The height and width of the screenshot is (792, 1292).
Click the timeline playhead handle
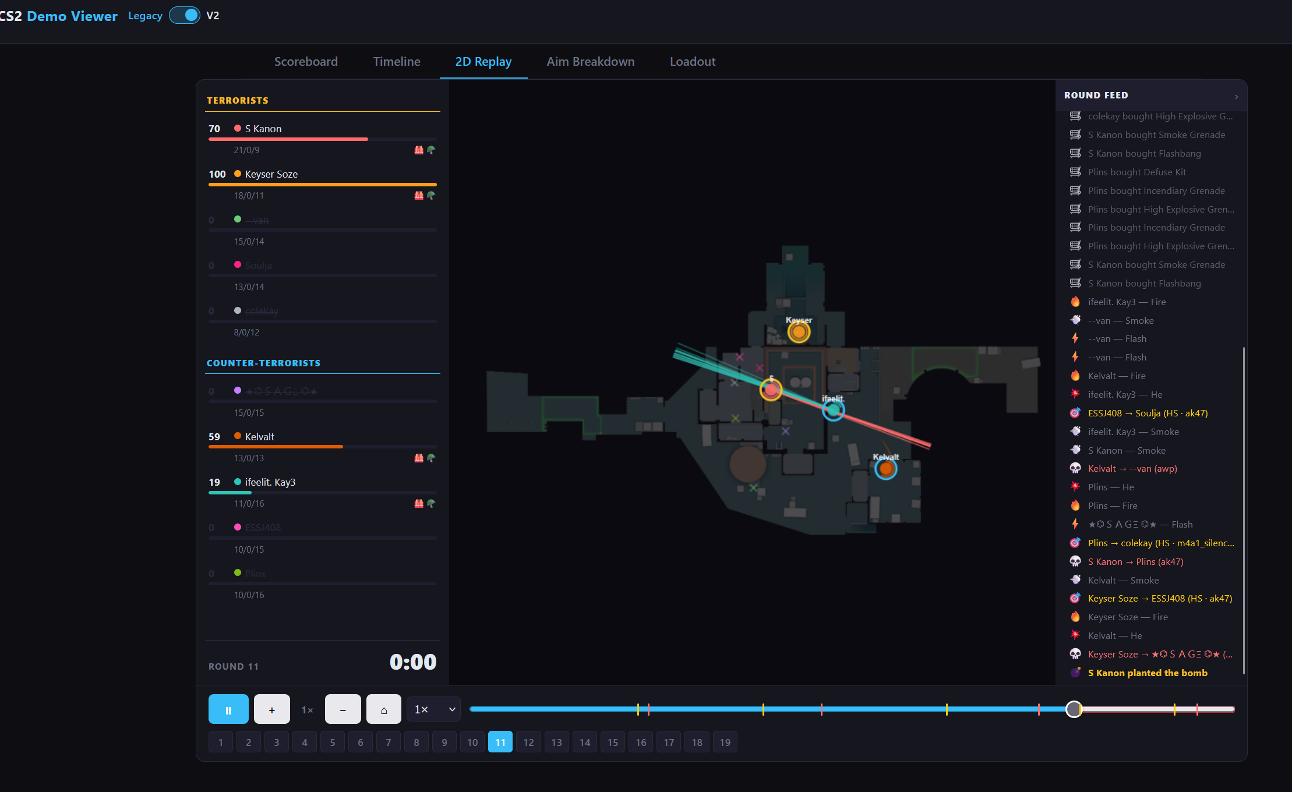[1074, 709]
